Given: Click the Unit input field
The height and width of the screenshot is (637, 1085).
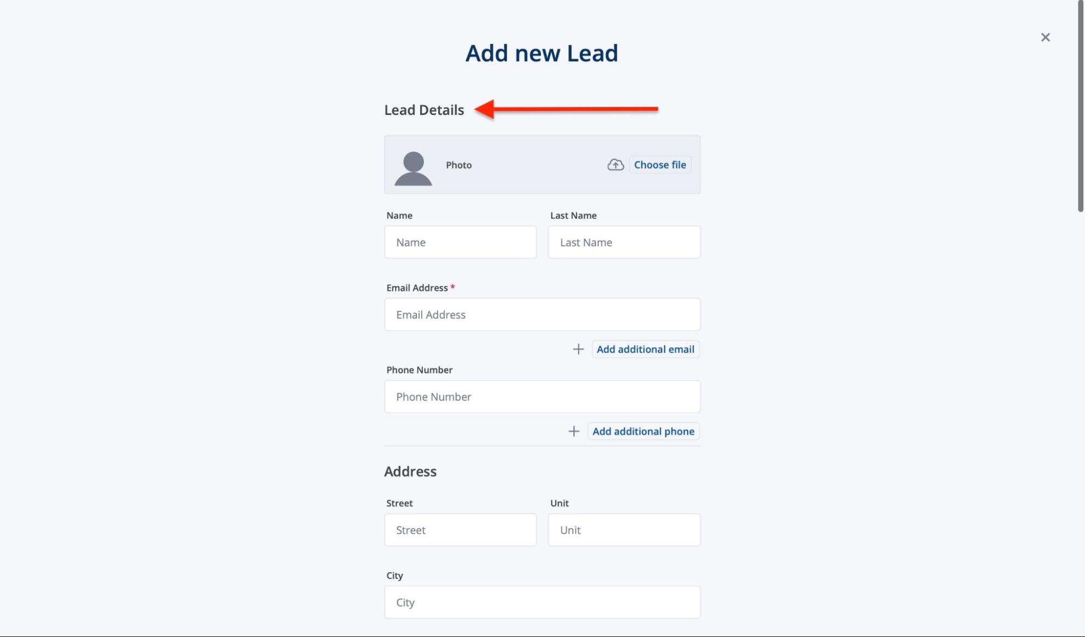Looking at the screenshot, I should (624, 530).
